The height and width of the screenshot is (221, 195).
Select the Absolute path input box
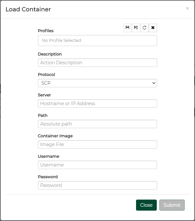coord(97,124)
